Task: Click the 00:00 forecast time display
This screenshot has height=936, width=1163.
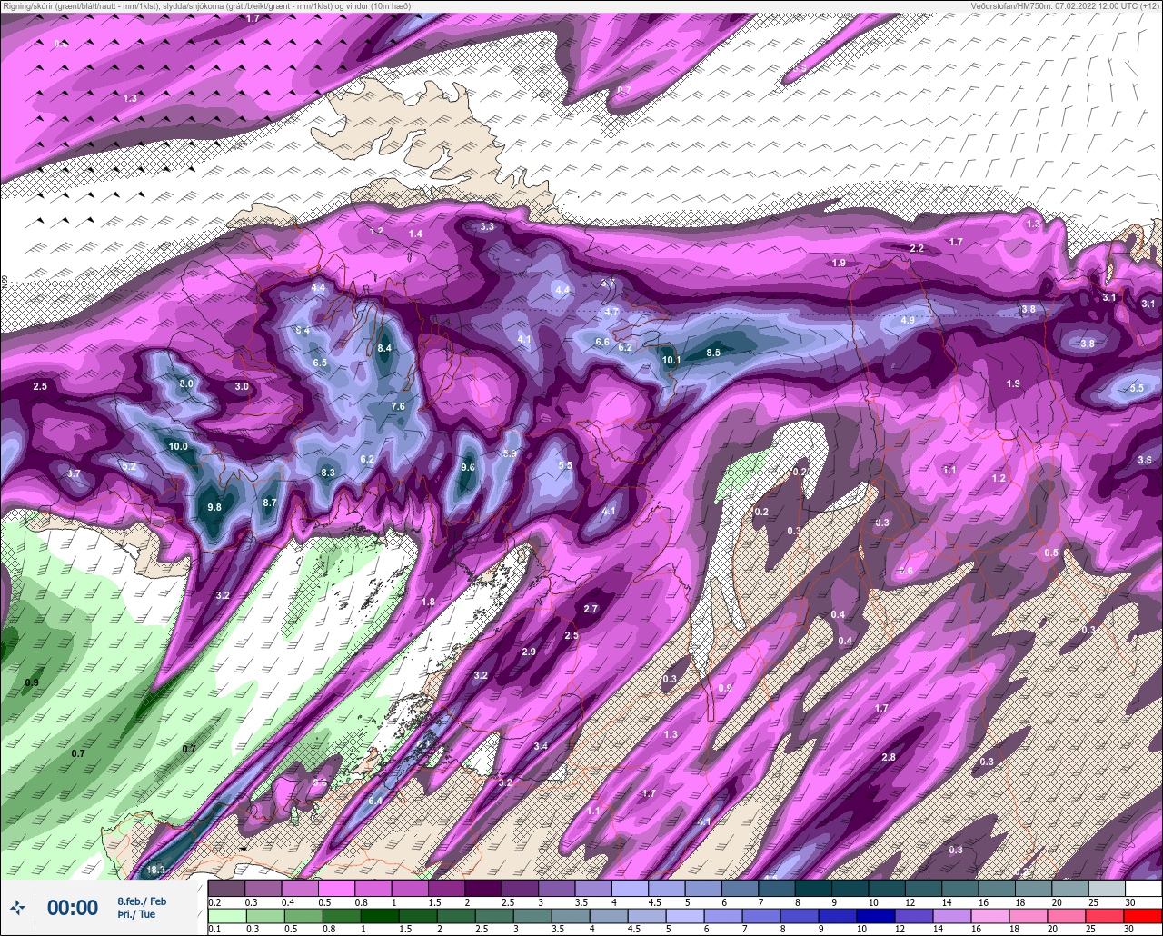Action: pyautogui.click(x=73, y=907)
